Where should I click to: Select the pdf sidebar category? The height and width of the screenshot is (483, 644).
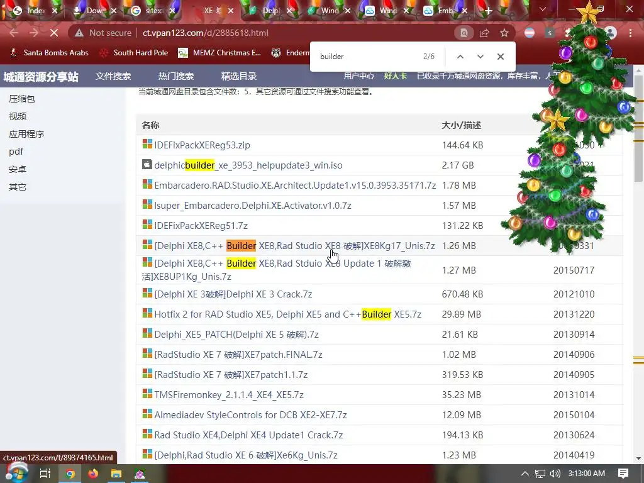click(16, 152)
